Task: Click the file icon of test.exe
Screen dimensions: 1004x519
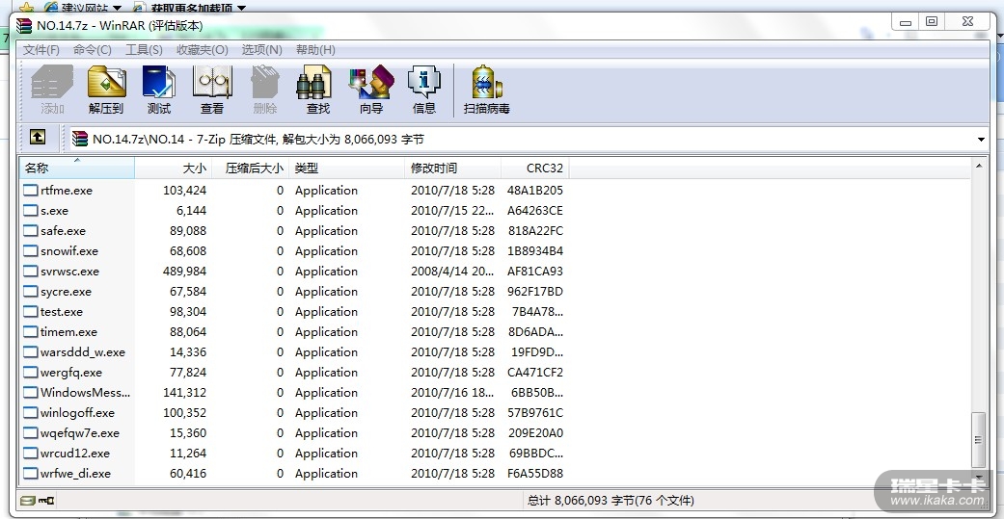Action: [x=31, y=311]
